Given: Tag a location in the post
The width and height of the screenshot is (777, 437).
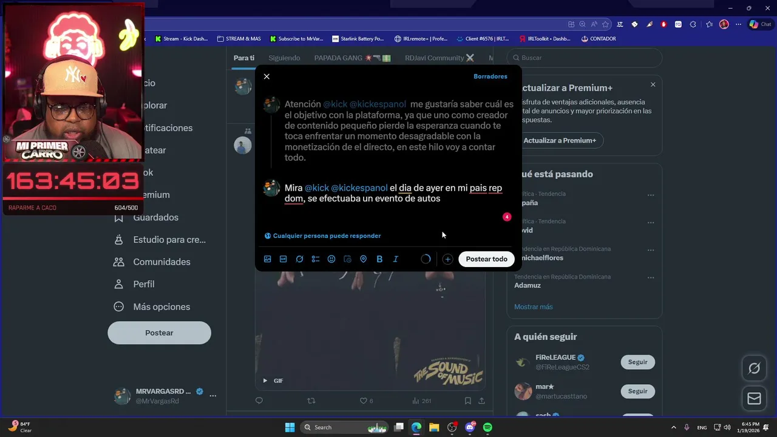Looking at the screenshot, I should pyautogui.click(x=364, y=259).
